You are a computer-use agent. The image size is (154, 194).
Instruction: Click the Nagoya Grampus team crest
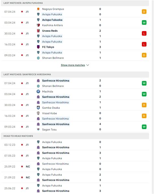tap(38, 9)
